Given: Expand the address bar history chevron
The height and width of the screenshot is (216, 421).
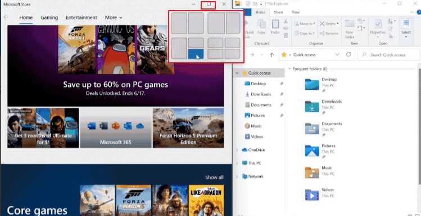Looking at the screenshot, I should coord(337,54).
